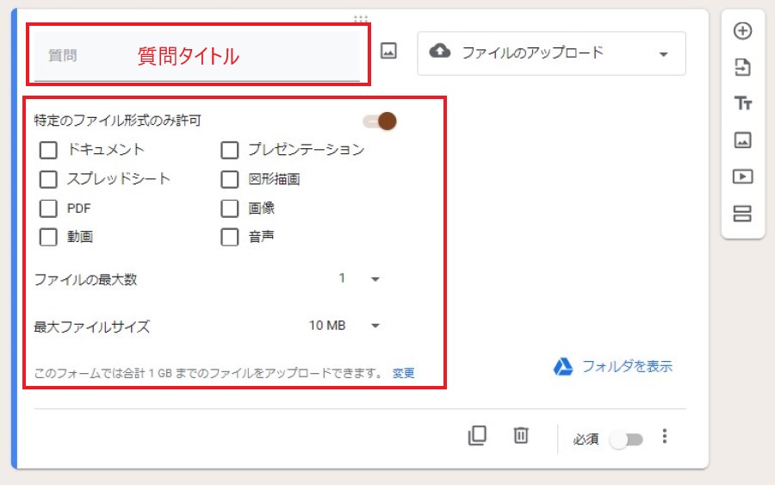Add image from the side toolbar
The image size is (775, 485).
point(742,140)
